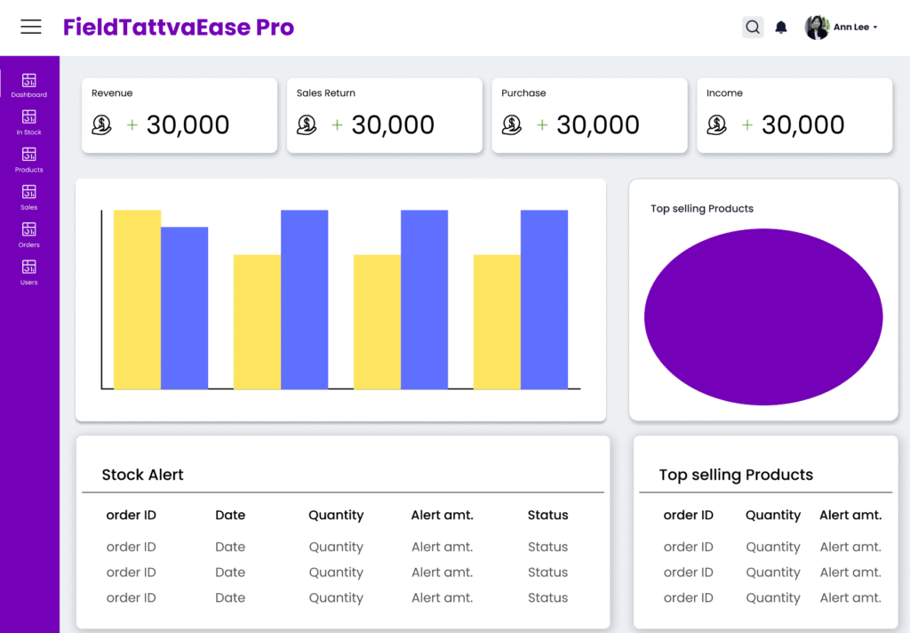The width and height of the screenshot is (910, 633).
Task: Open Sales sidebar icon
Action: [29, 196]
